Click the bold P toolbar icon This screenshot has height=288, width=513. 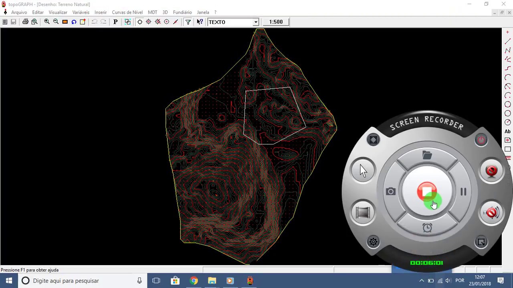(115, 22)
